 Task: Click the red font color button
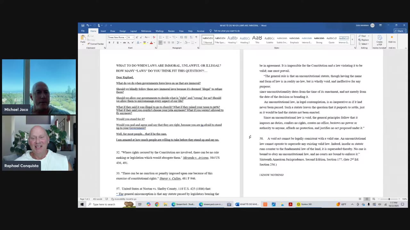151,42
